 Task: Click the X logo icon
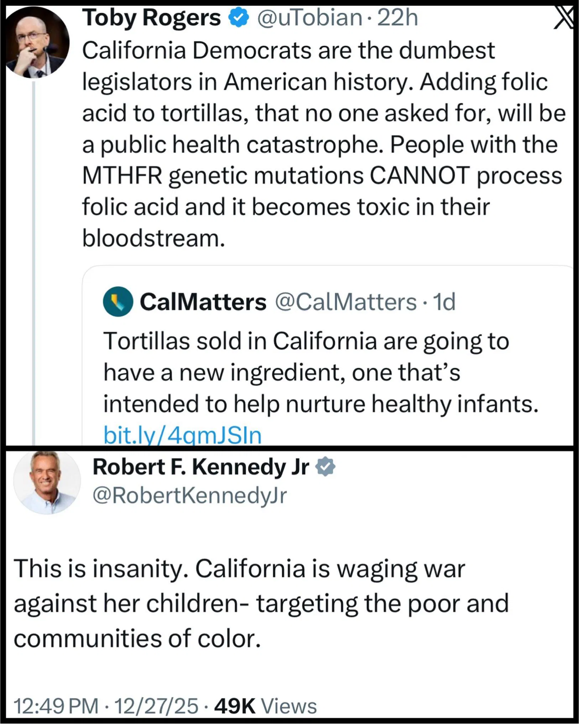tap(564, 18)
